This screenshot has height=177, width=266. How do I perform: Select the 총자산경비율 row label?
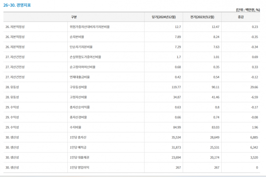pos(78,117)
